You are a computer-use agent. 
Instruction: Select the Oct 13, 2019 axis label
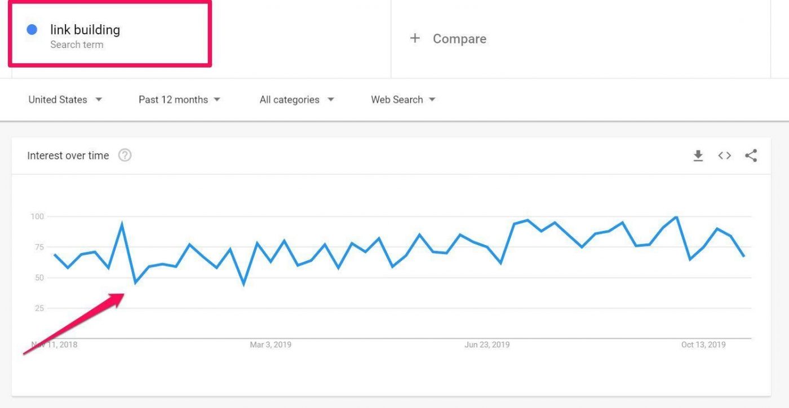(x=703, y=344)
